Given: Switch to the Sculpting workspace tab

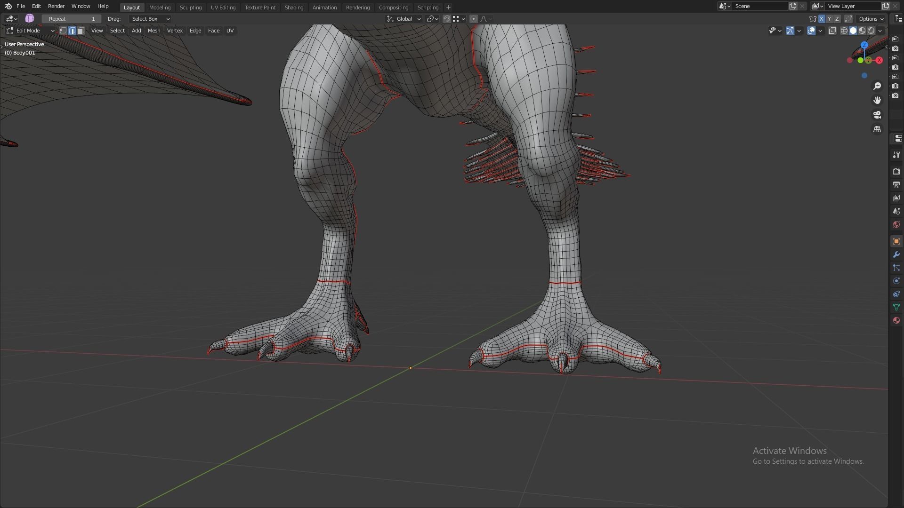Looking at the screenshot, I should tap(191, 8).
